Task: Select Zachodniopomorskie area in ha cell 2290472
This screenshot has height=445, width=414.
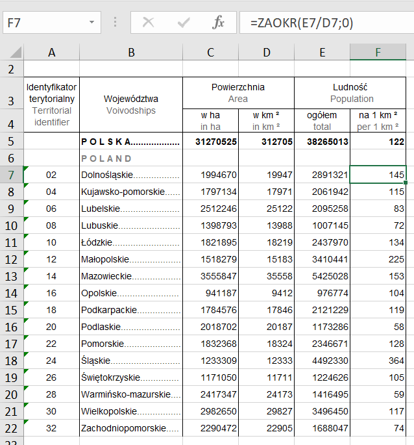Action: pos(210,428)
